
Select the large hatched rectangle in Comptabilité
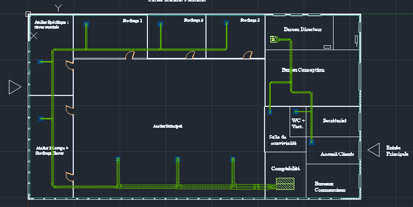coord(285,184)
